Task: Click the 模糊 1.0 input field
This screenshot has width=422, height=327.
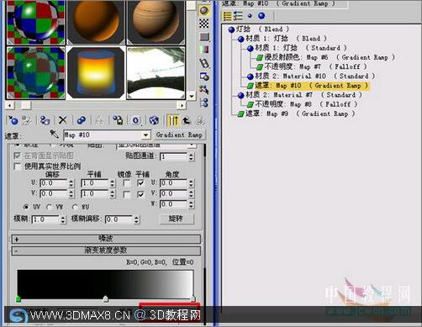Action: click(45, 219)
